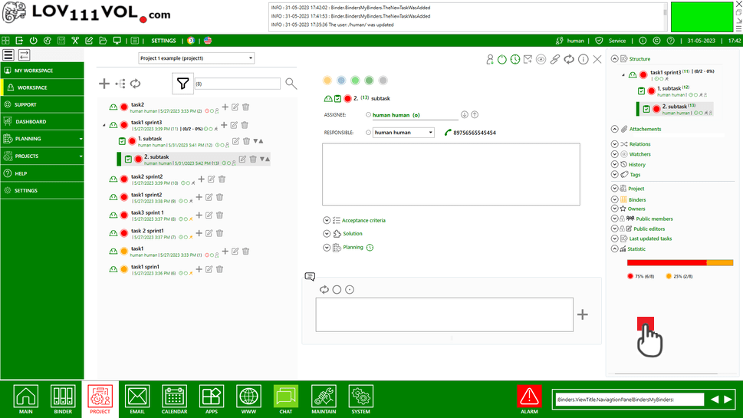
Task: Toggle 1. subtask checkbox in Structure panel
Action: point(641,91)
